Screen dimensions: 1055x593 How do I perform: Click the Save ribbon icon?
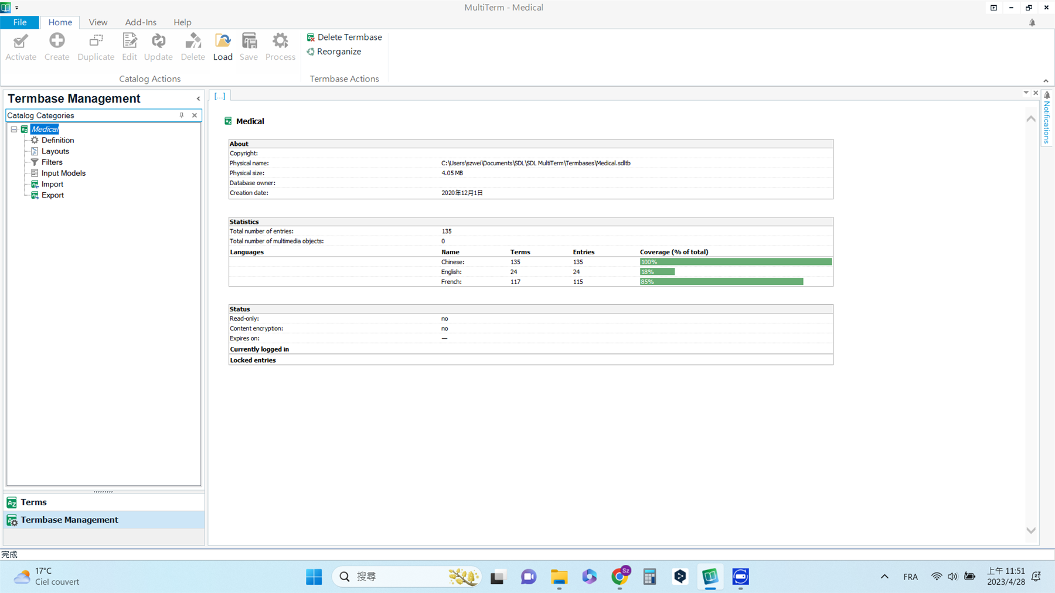(x=249, y=47)
